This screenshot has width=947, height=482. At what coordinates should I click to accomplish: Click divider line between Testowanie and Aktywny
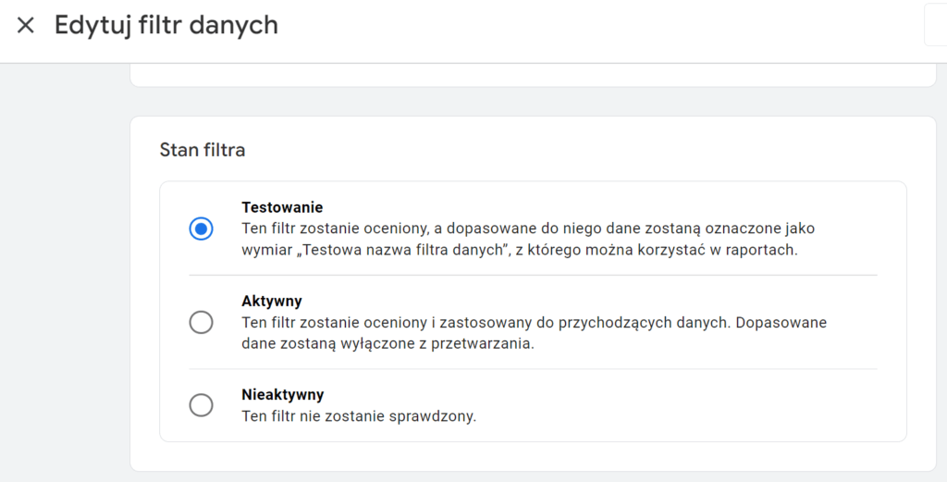click(532, 275)
